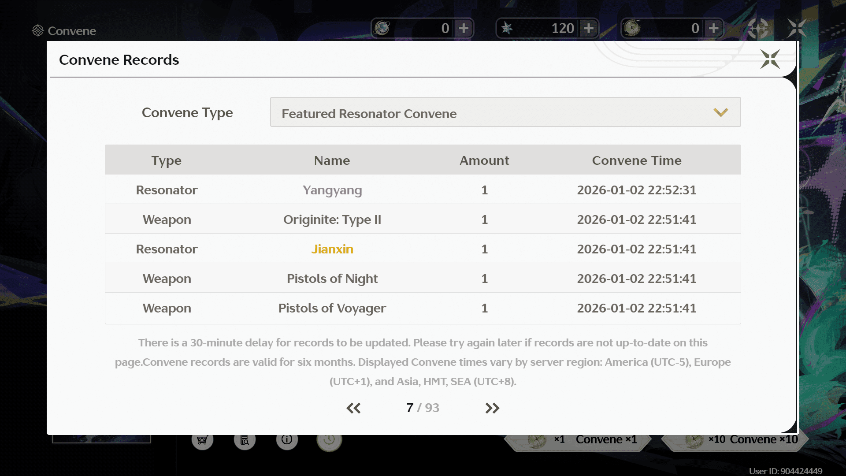The image size is (846, 476).
Task: Open the Convene Type dropdown
Action: tap(505, 112)
